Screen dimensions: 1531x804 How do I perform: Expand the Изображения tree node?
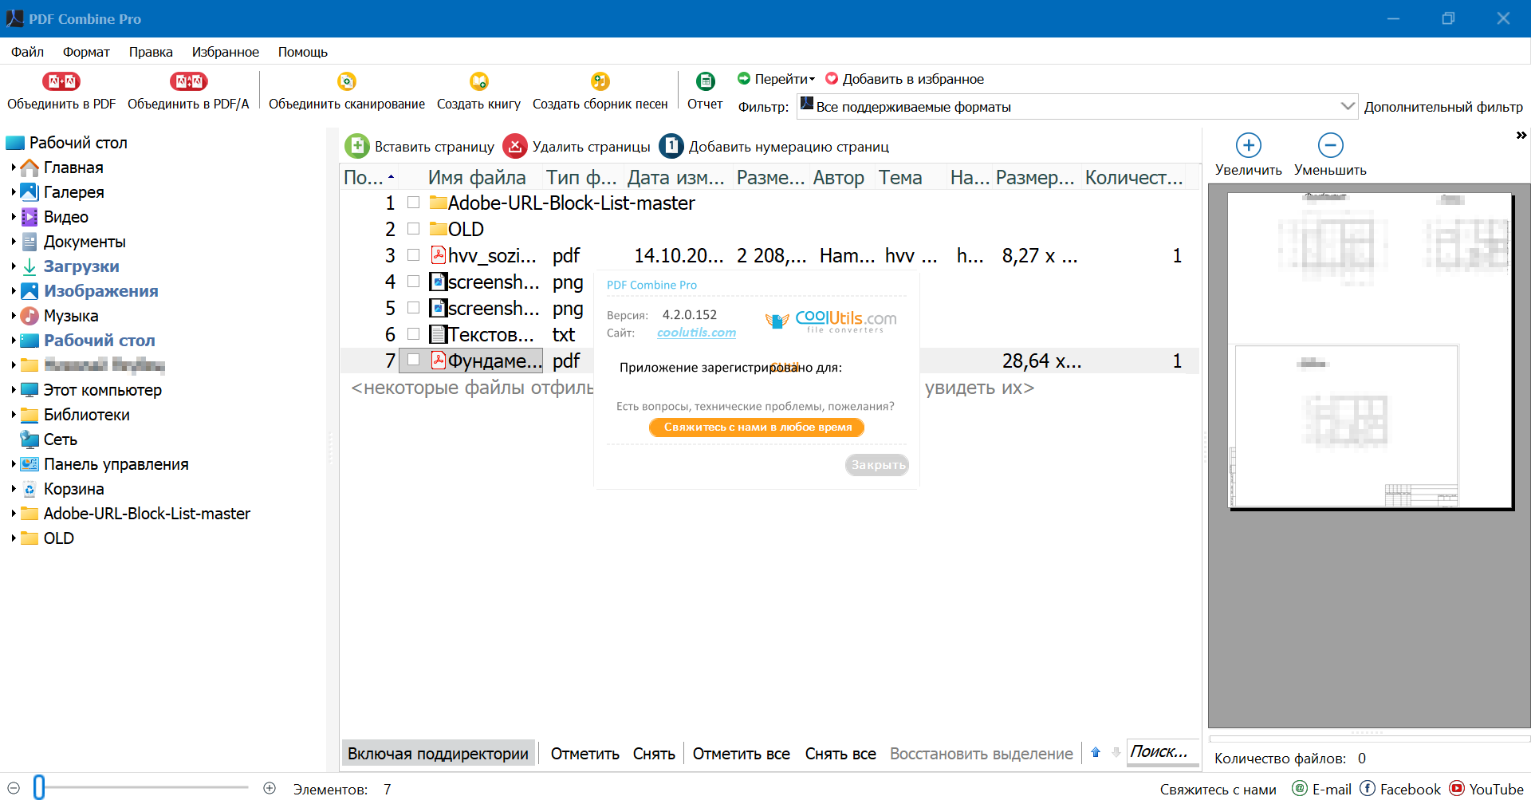[x=14, y=291]
